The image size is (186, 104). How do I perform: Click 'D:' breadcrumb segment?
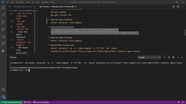pyautogui.click(x=10, y=11)
